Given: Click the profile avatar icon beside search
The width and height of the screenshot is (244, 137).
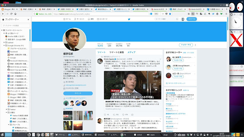Looking at the screenshot, I should pyautogui.click(x=183, y=19).
